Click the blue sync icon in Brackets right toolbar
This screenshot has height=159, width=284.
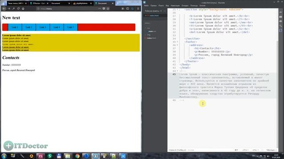281,30
